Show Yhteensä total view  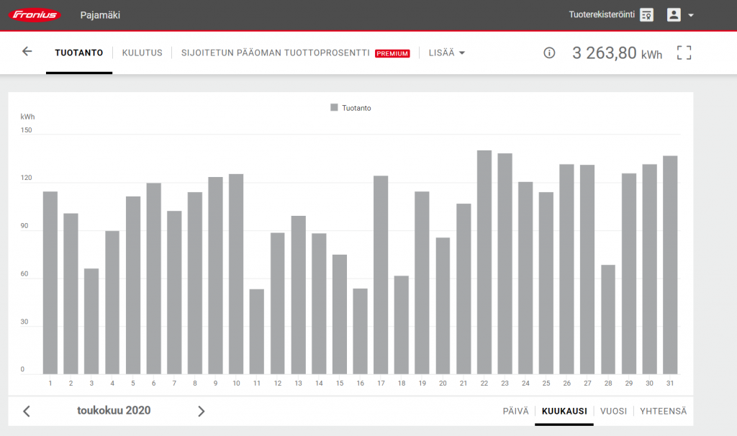pyautogui.click(x=663, y=412)
